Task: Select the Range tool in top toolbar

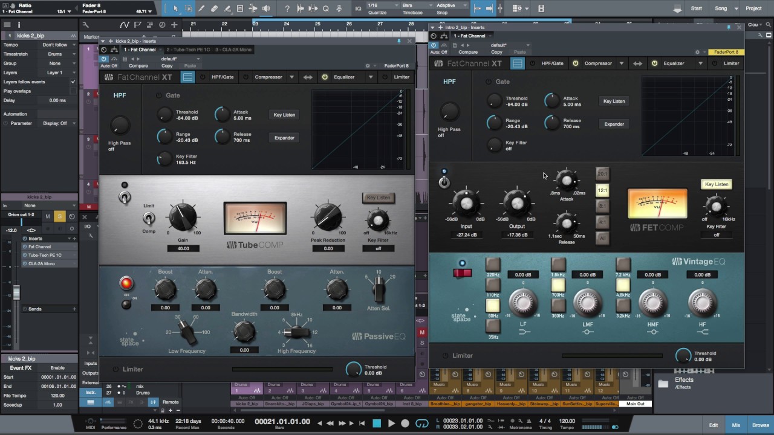Action: (189, 8)
